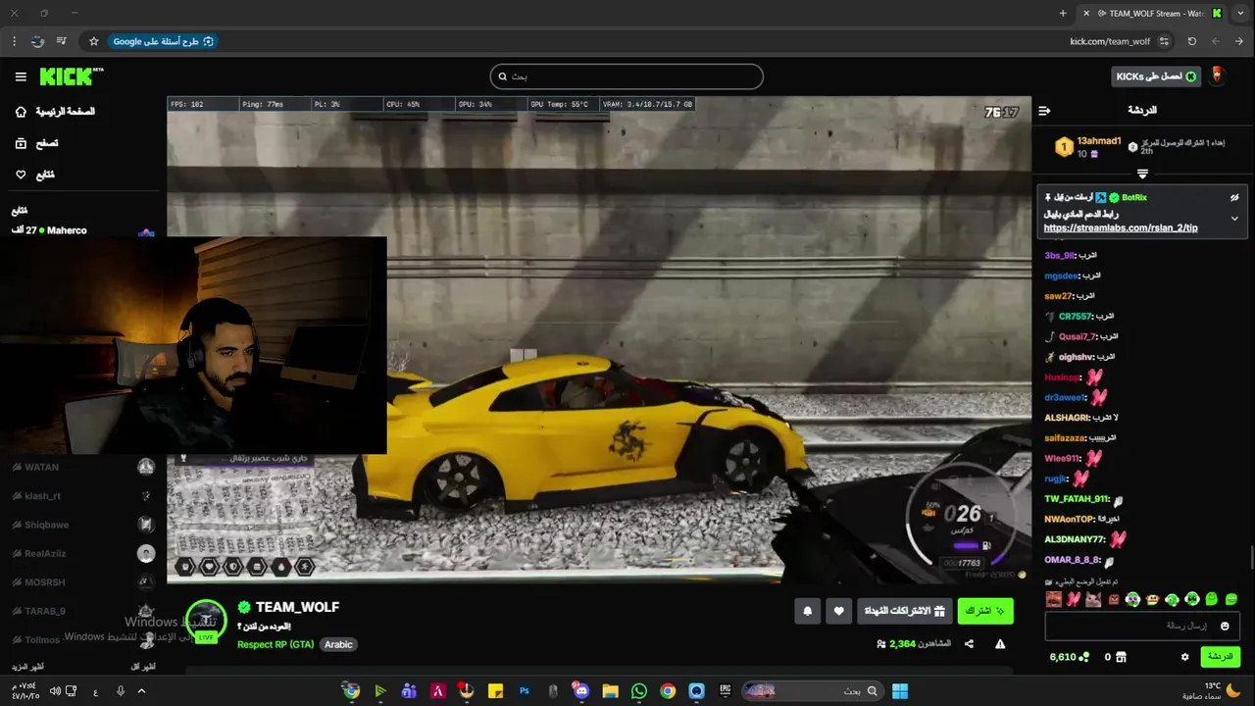Expand the pinned BotRix message
The image size is (1255, 706).
pyautogui.click(x=1234, y=218)
